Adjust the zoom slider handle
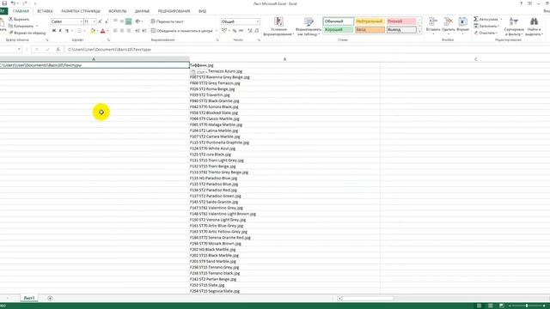 coord(527,306)
